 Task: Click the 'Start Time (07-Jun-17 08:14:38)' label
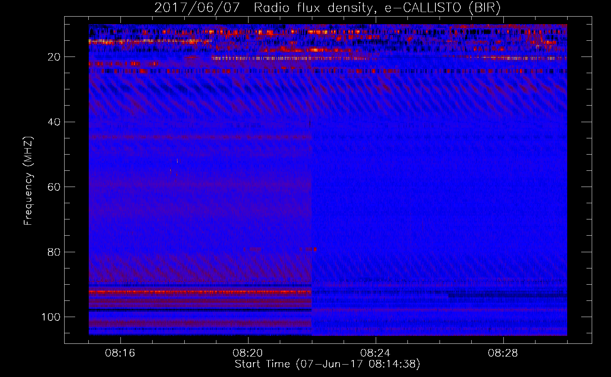click(x=327, y=364)
